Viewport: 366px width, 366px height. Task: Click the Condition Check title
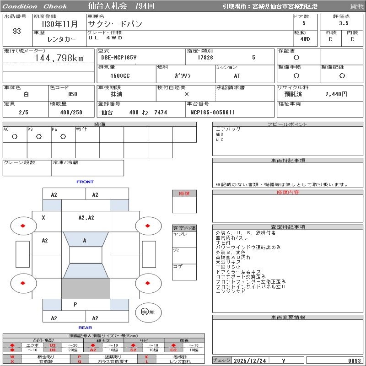(35, 6)
